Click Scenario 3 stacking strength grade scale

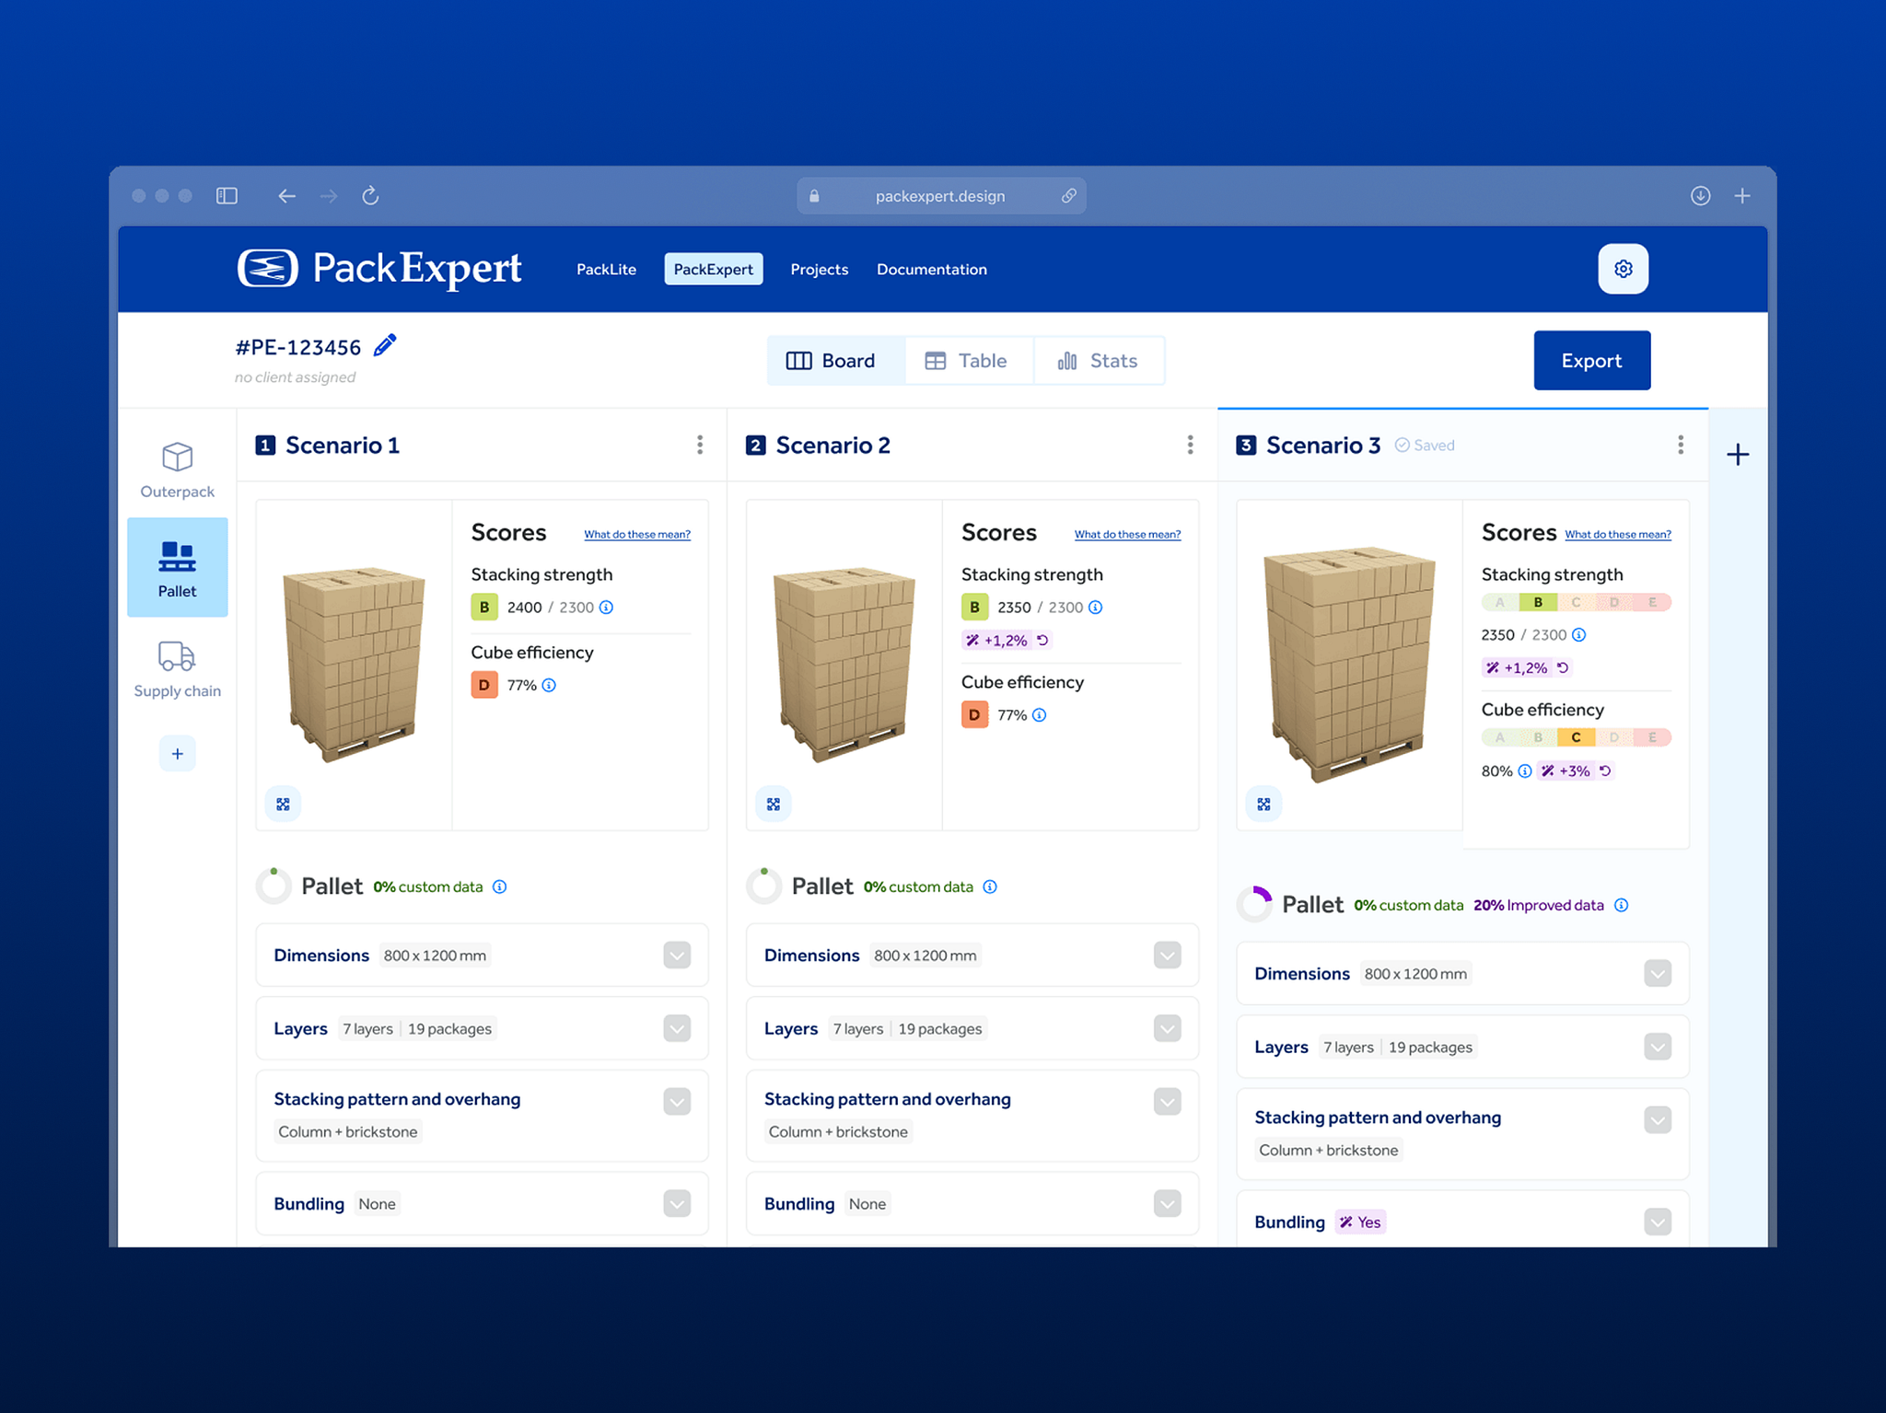click(x=1576, y=603)
